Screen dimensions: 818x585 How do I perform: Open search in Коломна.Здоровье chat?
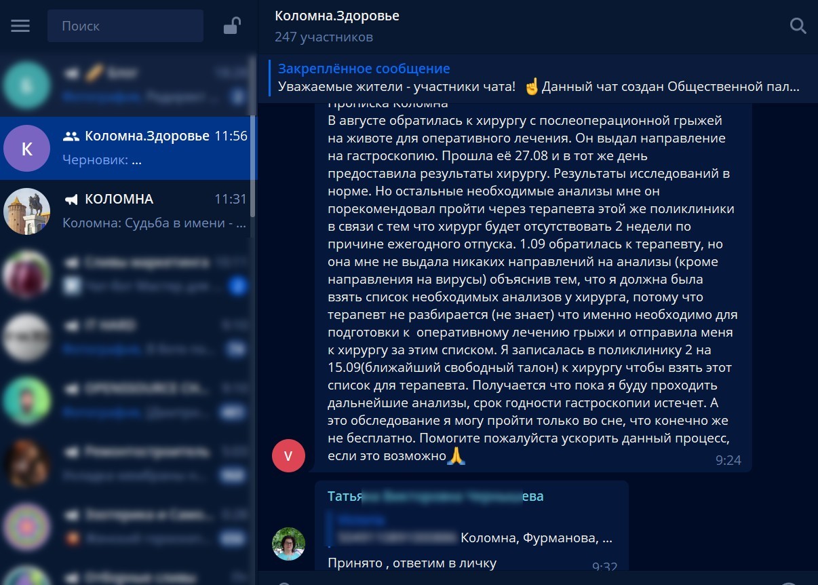[798, 26]
